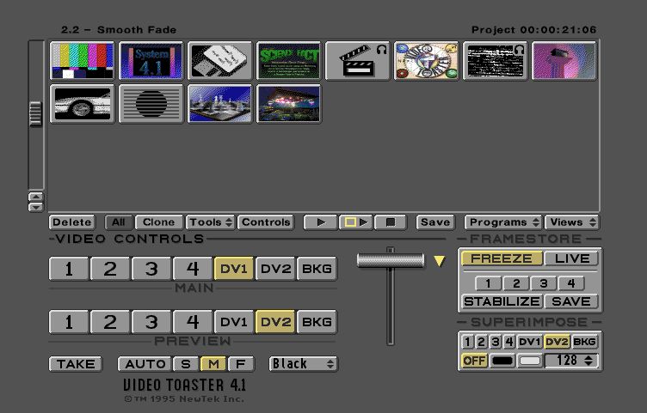Toggle the All selection button

119,222
